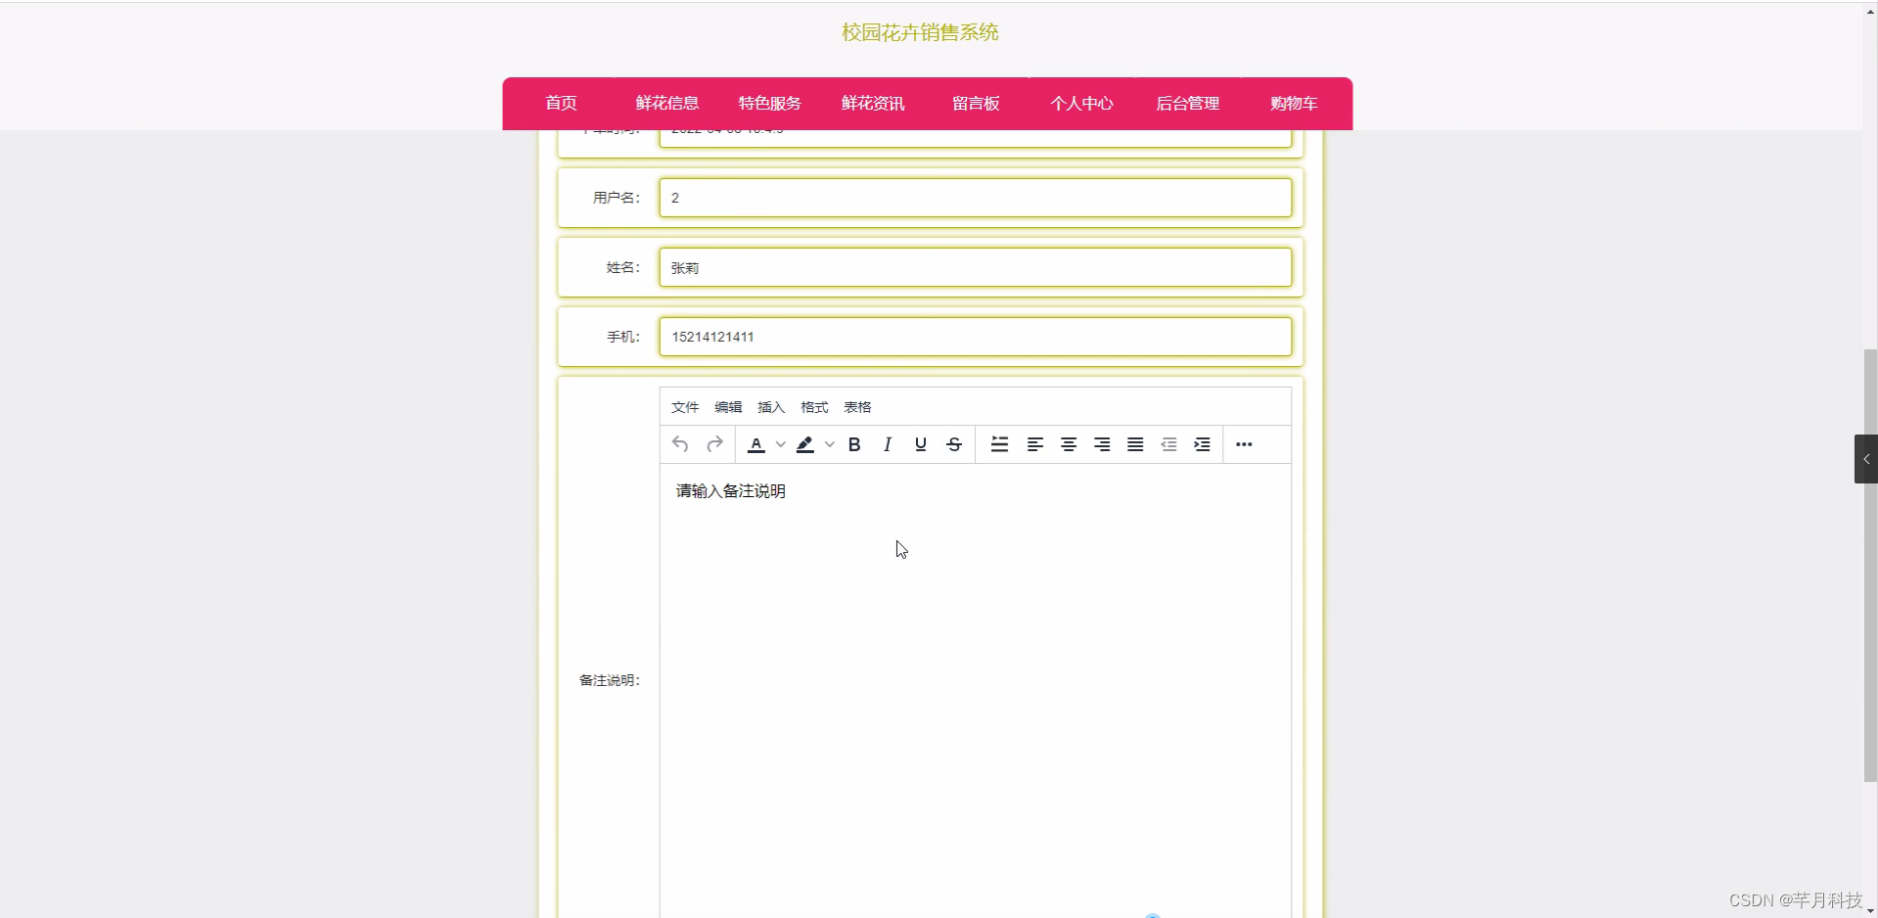This screenshot has height=918, width=1878.
Task: Select the bullet list icon
Action: (x=999, y=444)
